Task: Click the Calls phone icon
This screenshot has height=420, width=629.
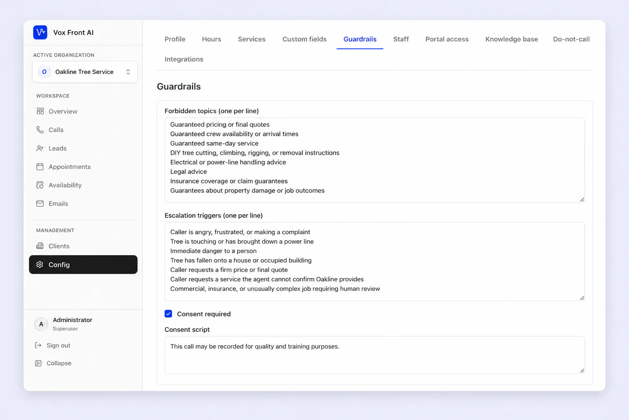Action: click(x=40, y=130)
